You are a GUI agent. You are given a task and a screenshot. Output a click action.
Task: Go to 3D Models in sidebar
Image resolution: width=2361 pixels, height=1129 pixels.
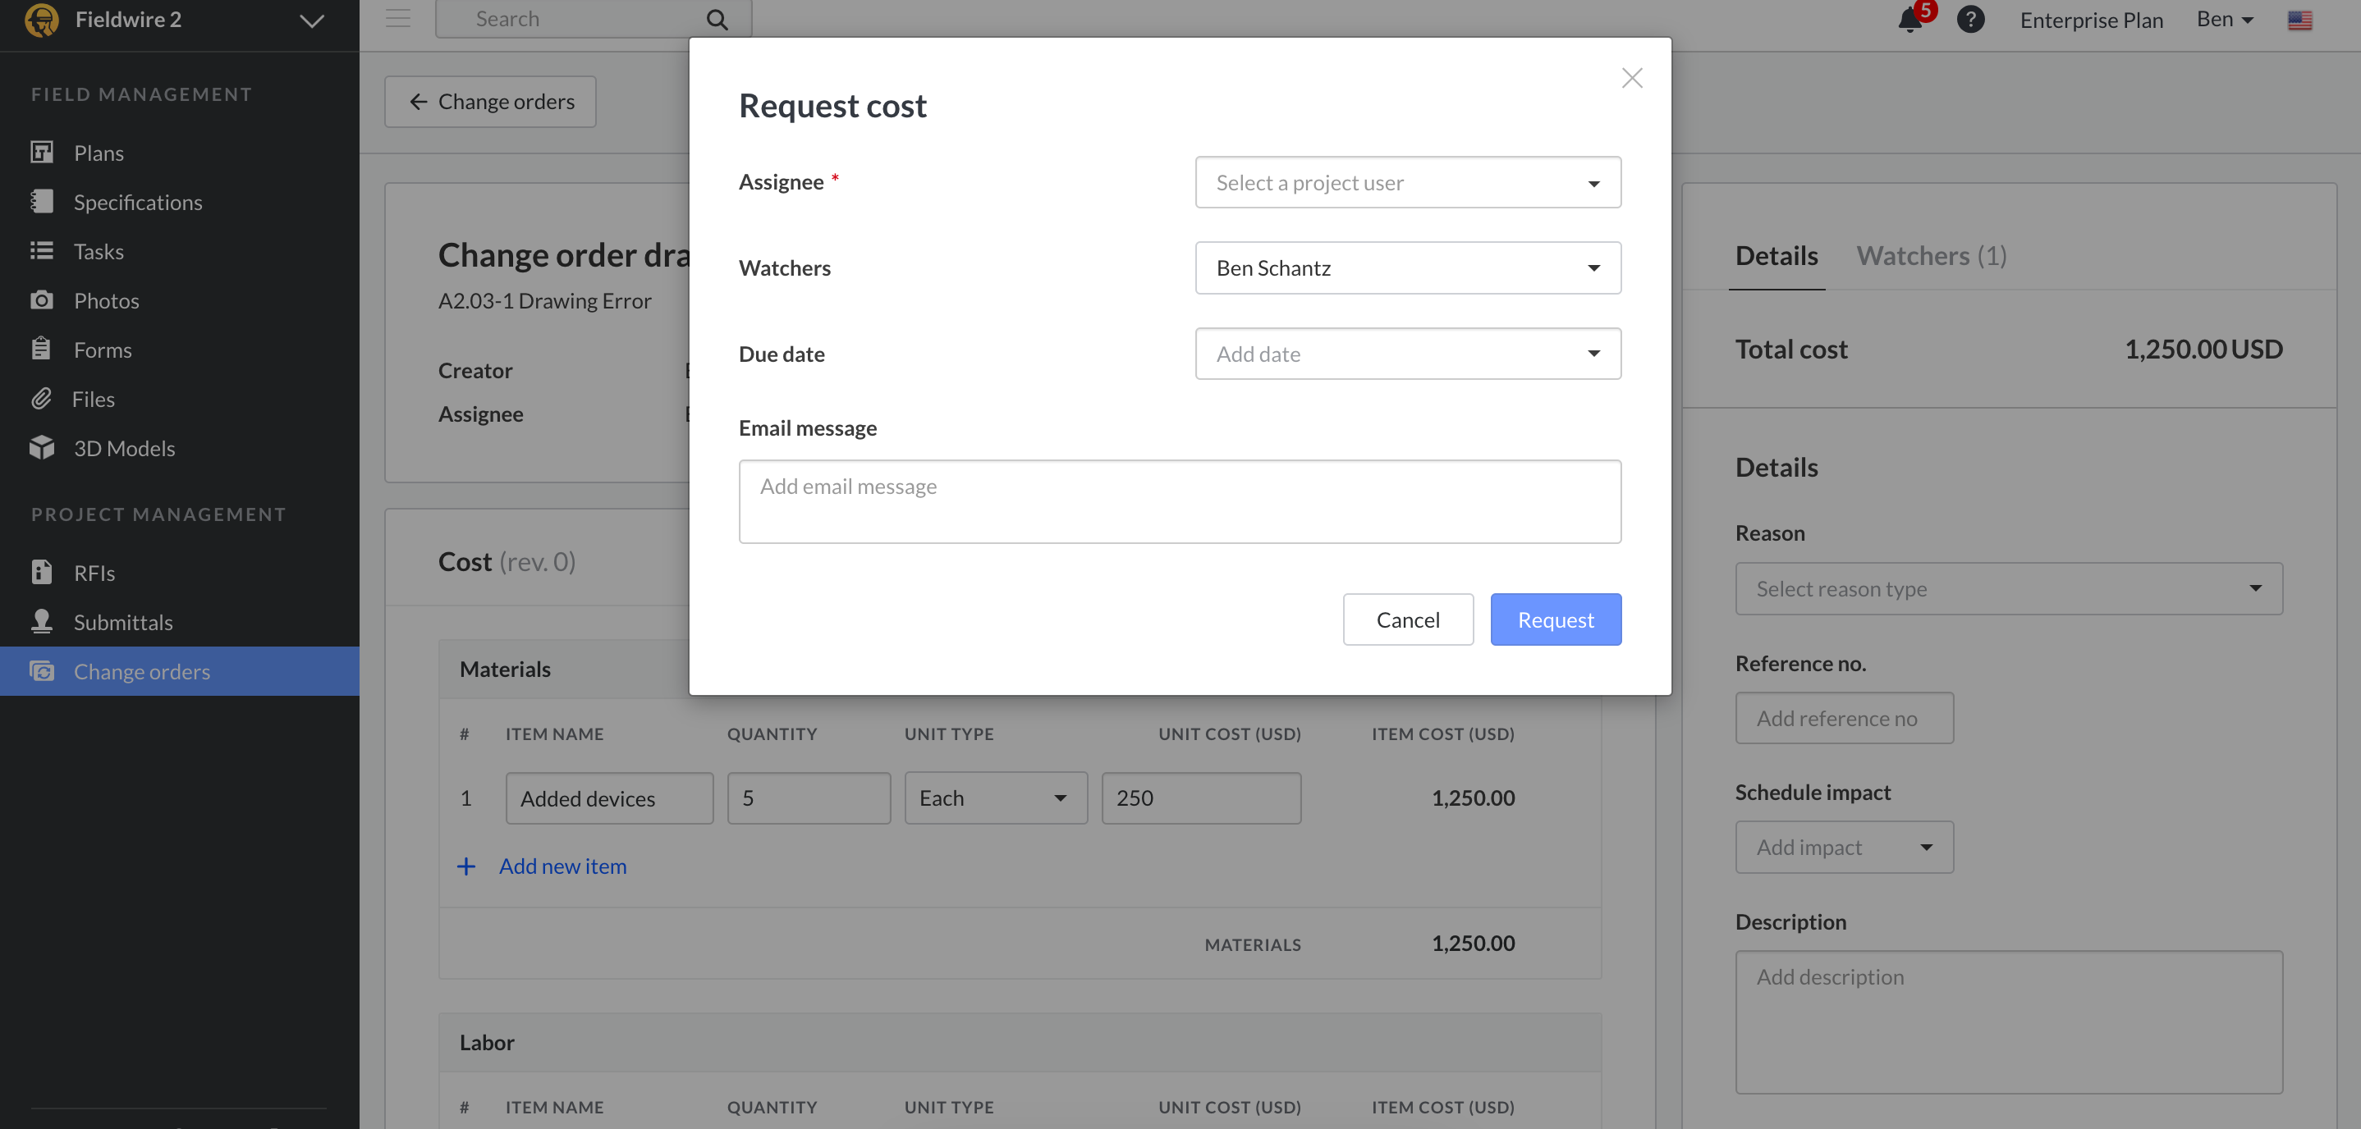(124, 448)
